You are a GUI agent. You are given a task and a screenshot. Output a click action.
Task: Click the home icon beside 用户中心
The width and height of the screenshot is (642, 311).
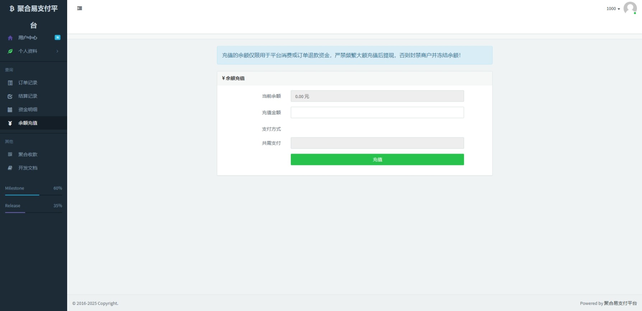pos(10,38)
